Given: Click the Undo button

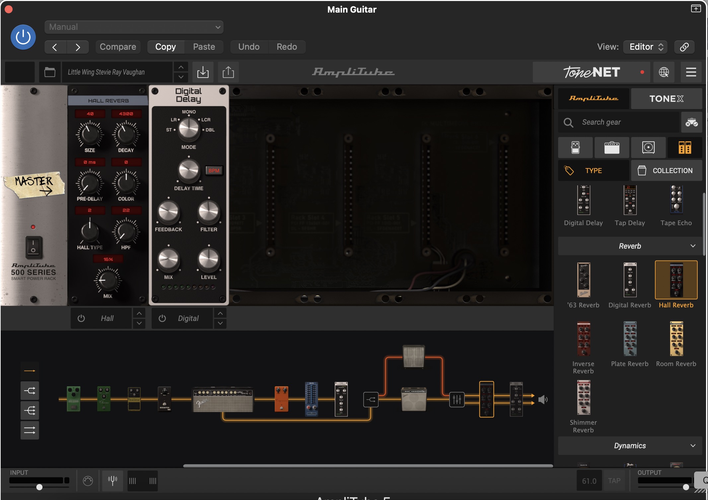Looking at the screenshot, I should [249, 47].
